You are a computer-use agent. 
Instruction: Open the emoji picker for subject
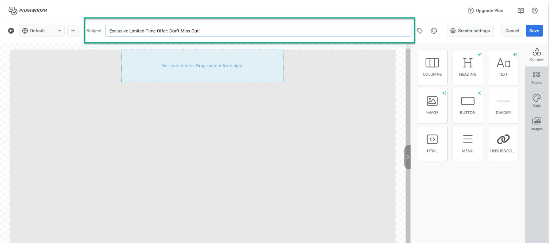pos(434,31)
